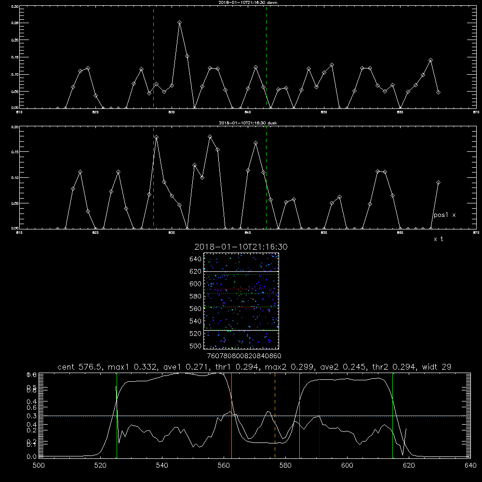This screenshot has height=482, width=482.
Task: Click the tallest peak diamond in the dawn plot
Action: [179, 23]
